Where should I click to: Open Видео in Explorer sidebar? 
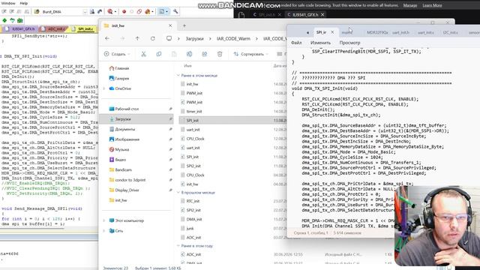118,160
